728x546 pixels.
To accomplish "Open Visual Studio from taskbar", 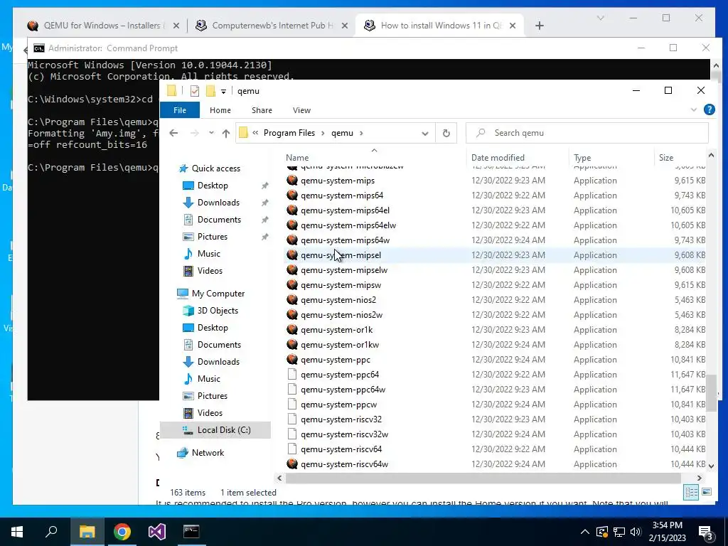I will tap(157, 532).
